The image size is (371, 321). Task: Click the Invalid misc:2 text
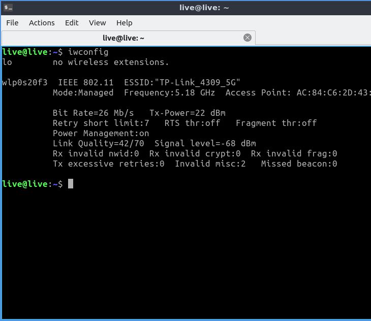tap(210, 164)
